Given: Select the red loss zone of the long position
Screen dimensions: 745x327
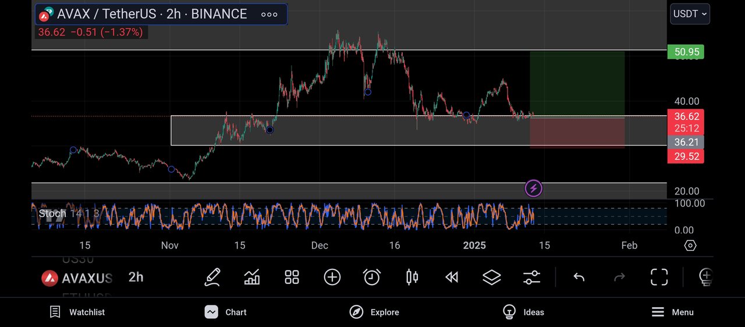Looking at the screenshot, I should coord(577,133).
